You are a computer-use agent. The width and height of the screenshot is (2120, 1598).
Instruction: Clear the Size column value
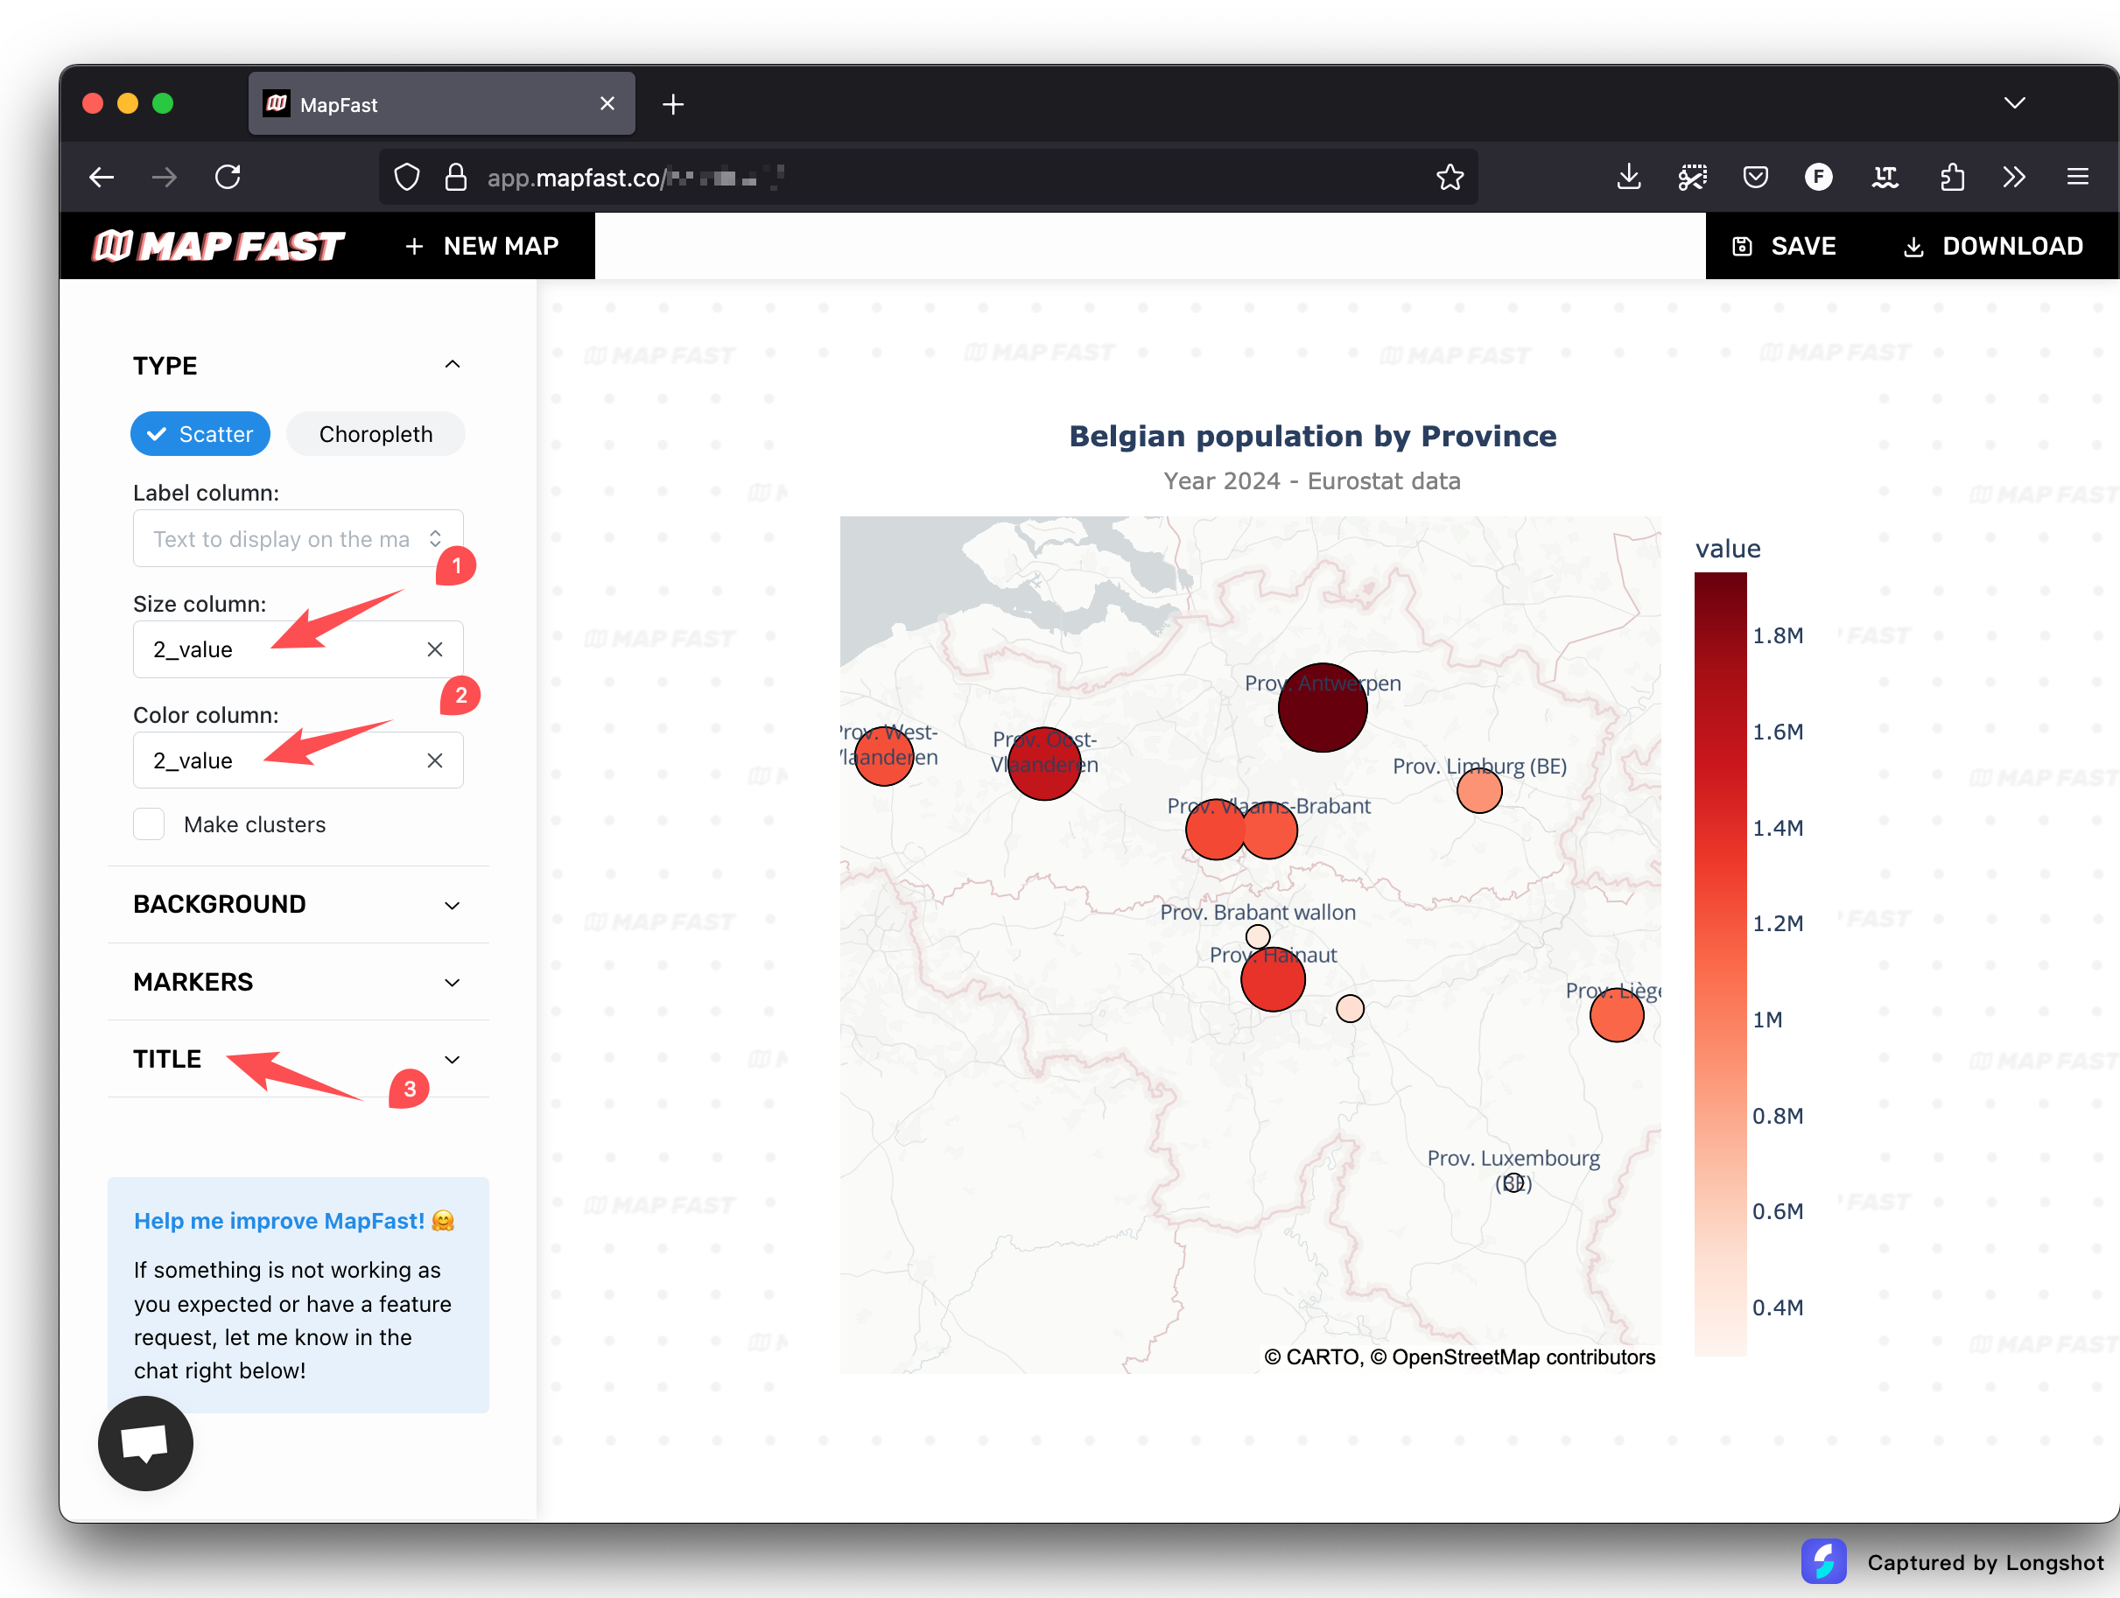(x=435, y=649)
